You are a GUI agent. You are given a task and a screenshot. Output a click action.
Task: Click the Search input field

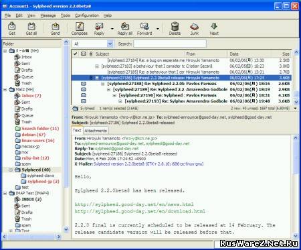tap(170, 44)
